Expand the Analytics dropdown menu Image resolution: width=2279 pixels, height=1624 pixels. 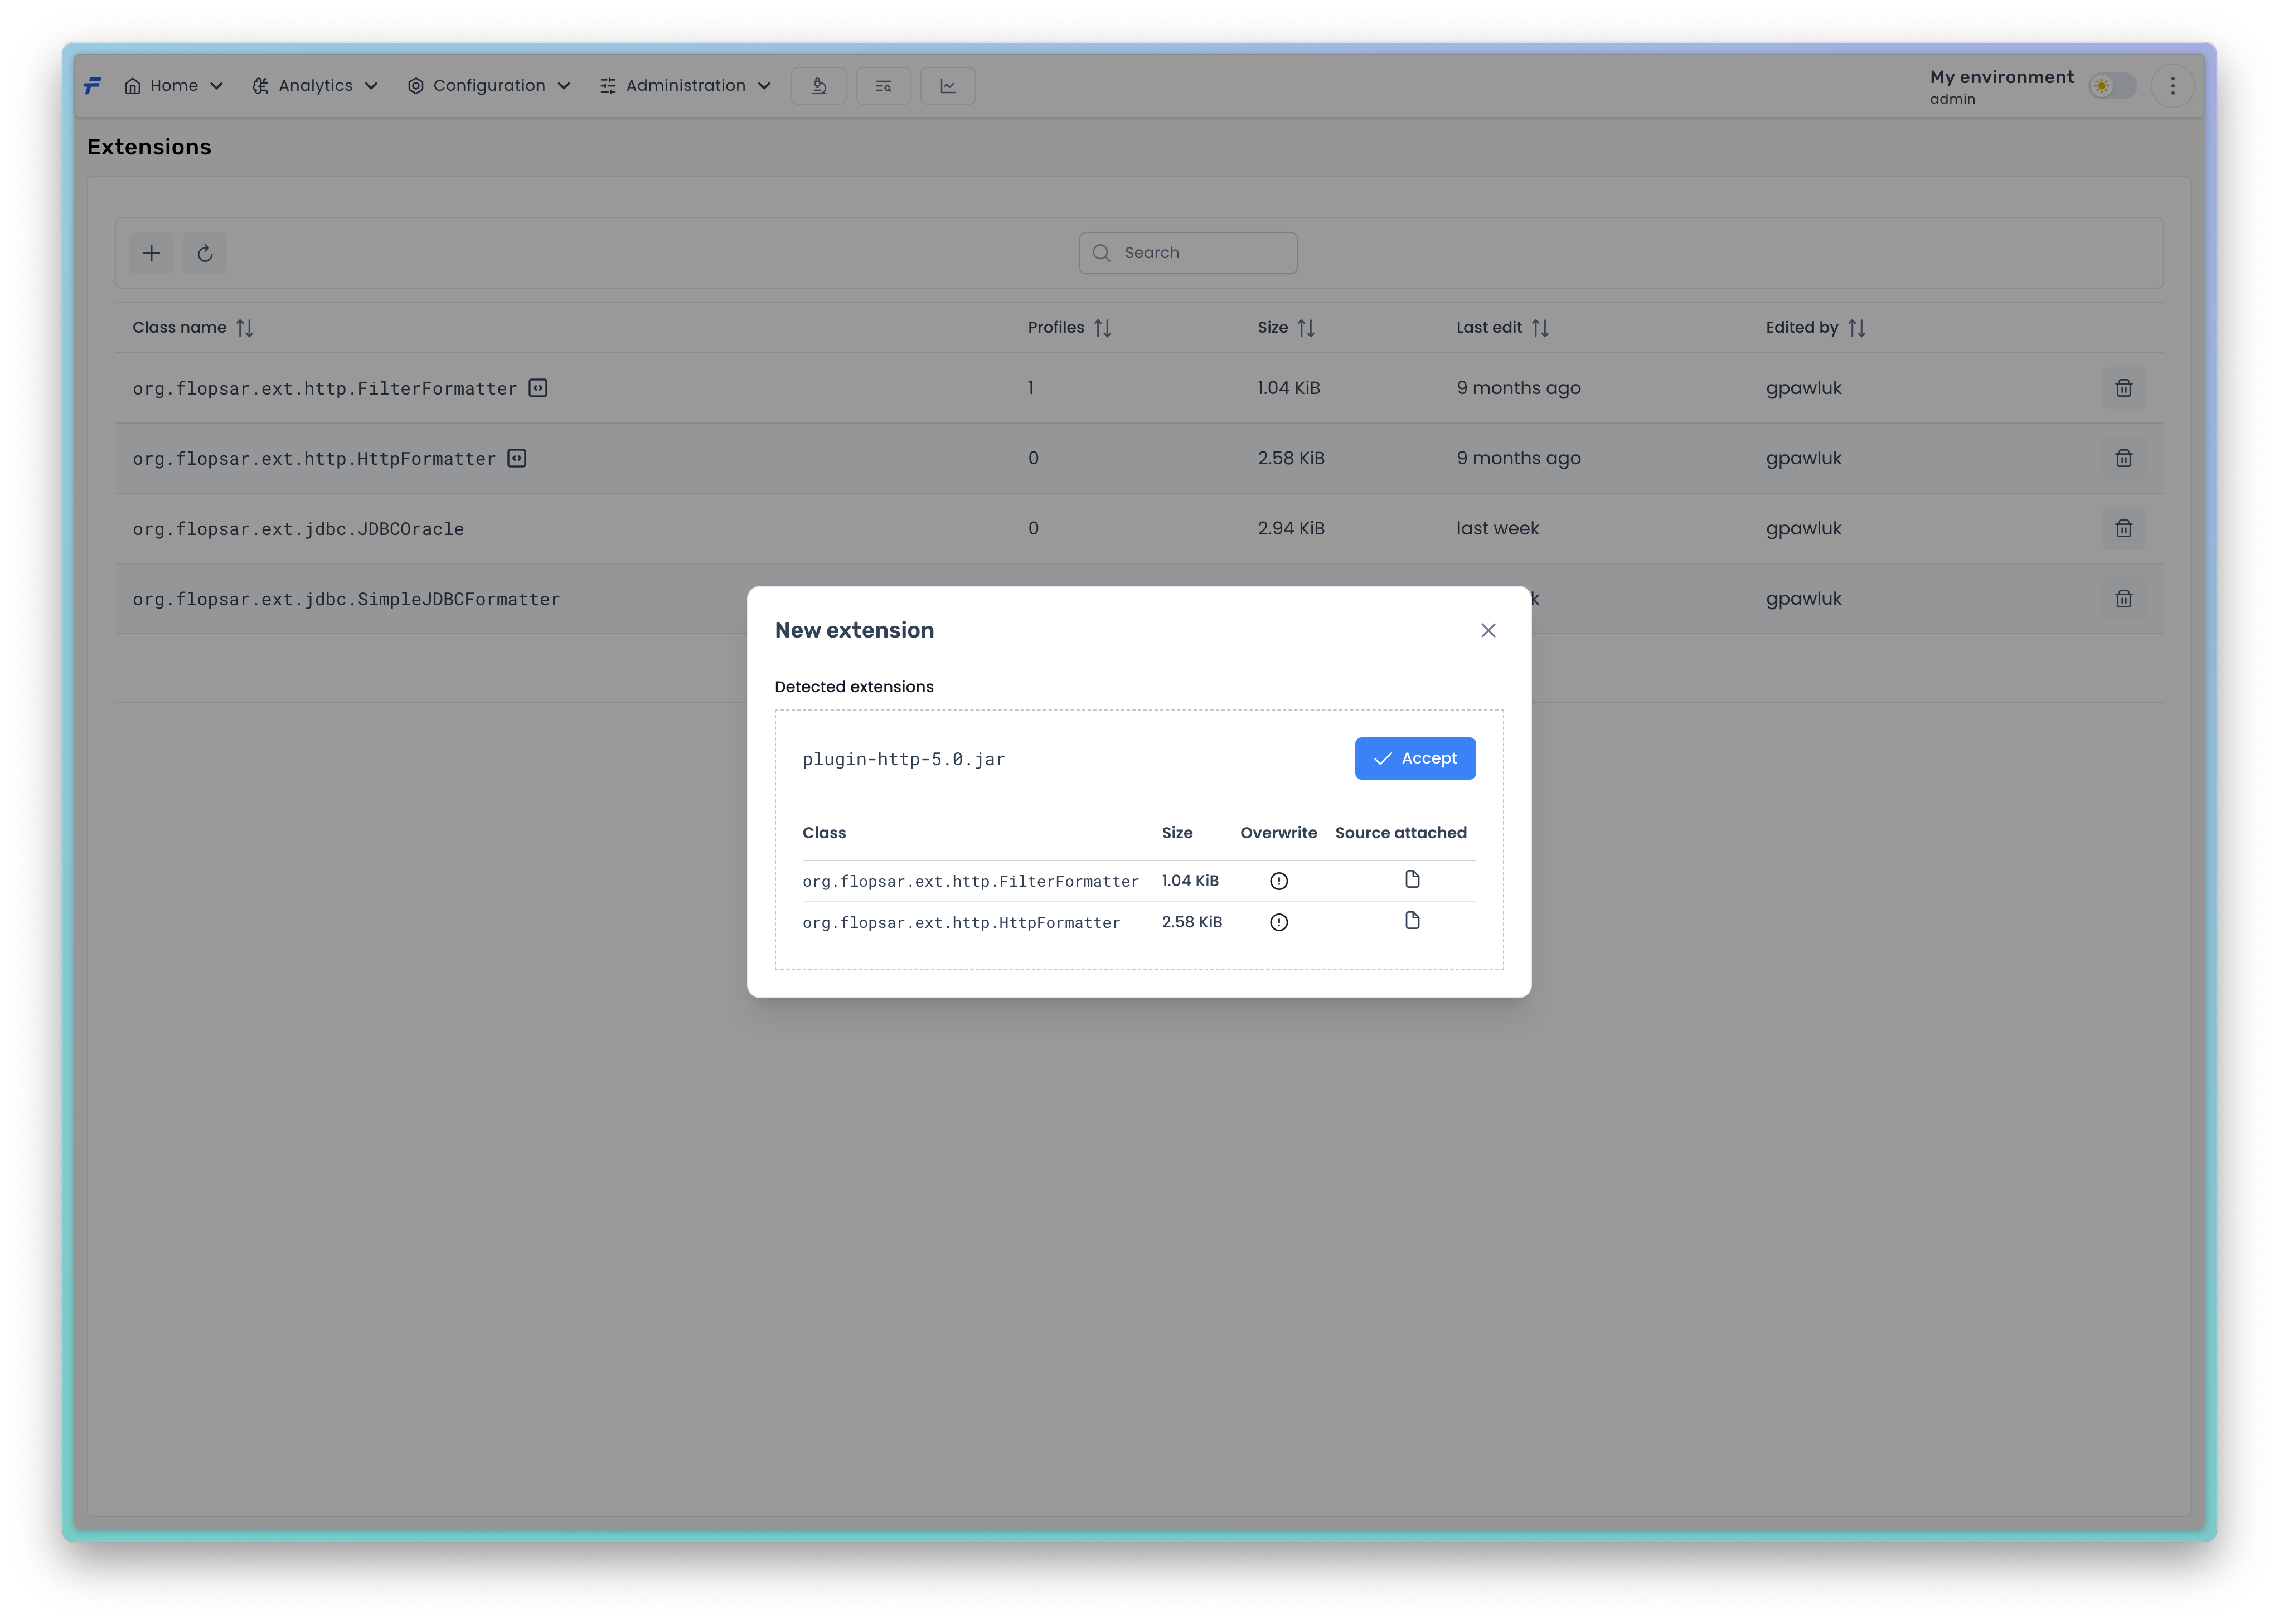pyautogui.click(x=315, y=86)
